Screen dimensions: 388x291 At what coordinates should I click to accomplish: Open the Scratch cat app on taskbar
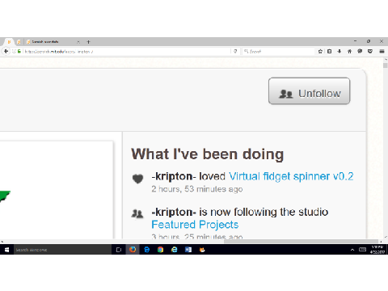(202, 250)
